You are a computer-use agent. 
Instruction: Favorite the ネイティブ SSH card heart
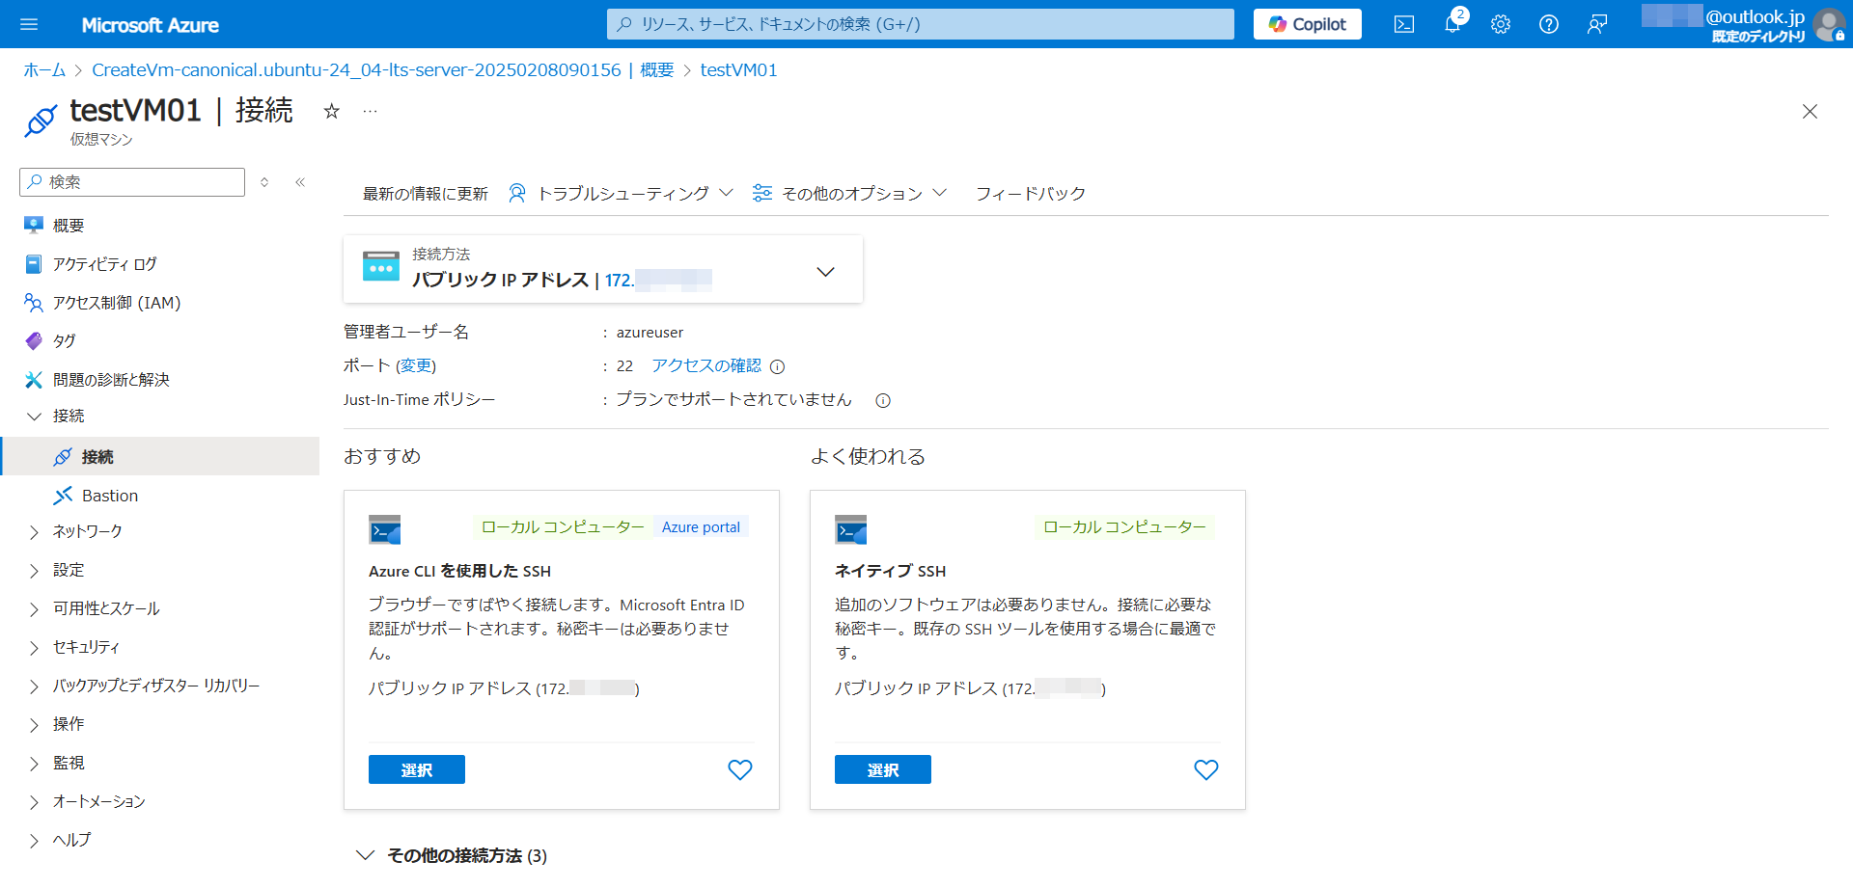click(1205, 769)
